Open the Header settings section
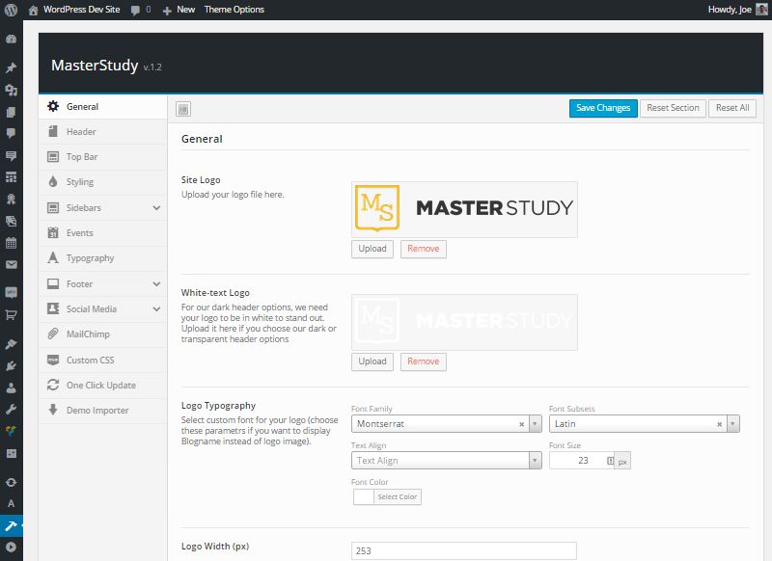772x561 pixels. pyautogui.click(x=103, y=132)
